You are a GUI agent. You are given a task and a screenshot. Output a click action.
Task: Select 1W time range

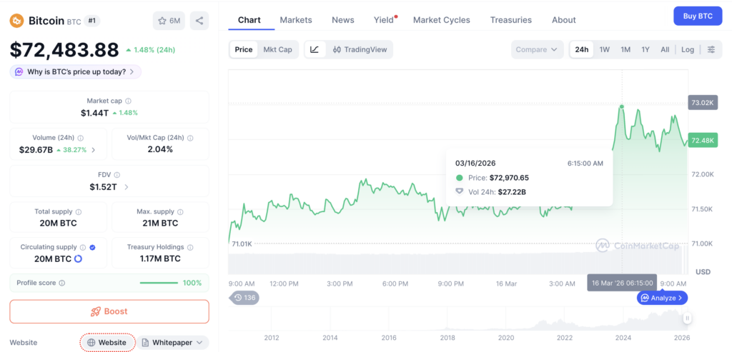pyautogui.click(x=605, y=49)
